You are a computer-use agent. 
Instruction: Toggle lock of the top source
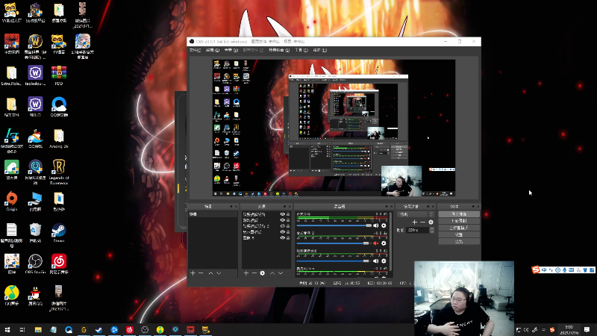tap(288, 214)
